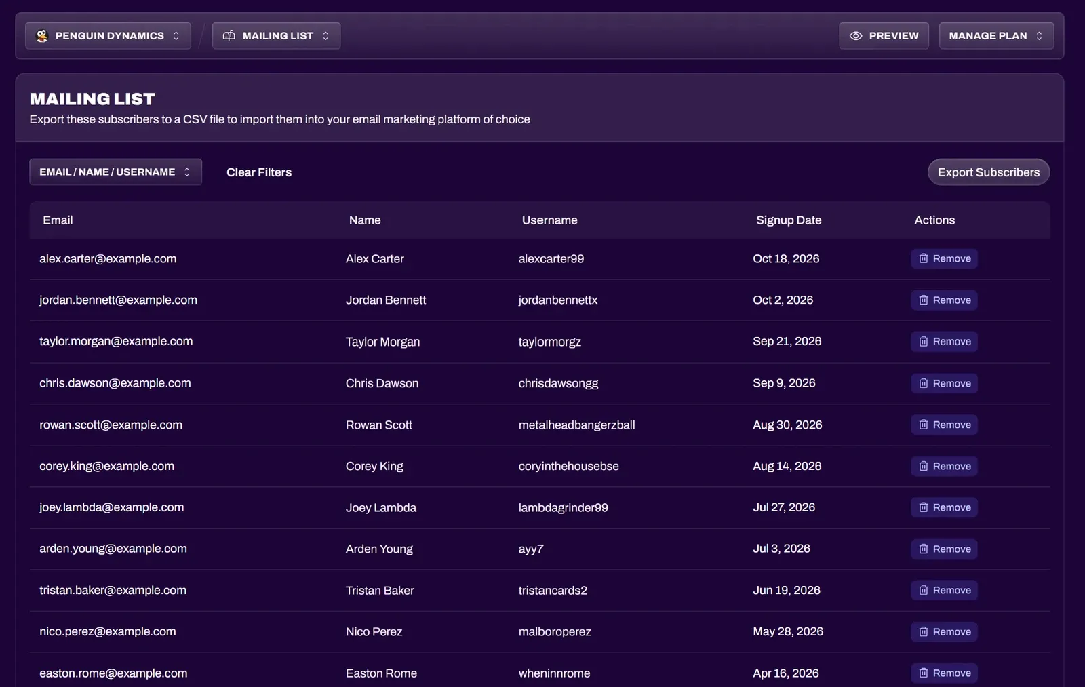Open the Preview button
Screen dimensions: 1085x687
(x=884, y=36)
